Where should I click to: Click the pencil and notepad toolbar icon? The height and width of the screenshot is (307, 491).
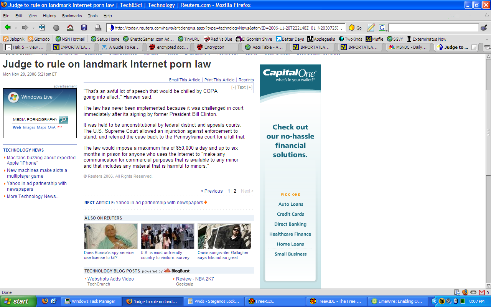371,28
